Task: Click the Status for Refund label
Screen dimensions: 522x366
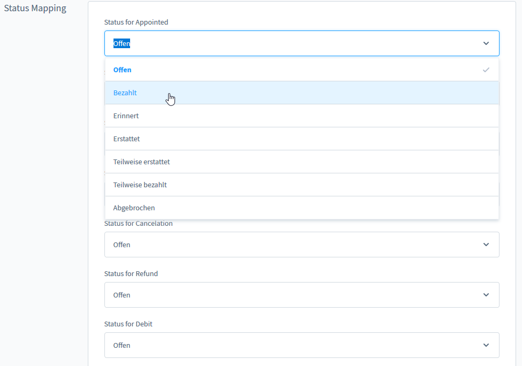Action: click(x=131, y=273)
